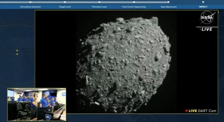224x122 pixels.
Task: Click the lower yellow arrow on left side
Action: click(x=17, y=54)
